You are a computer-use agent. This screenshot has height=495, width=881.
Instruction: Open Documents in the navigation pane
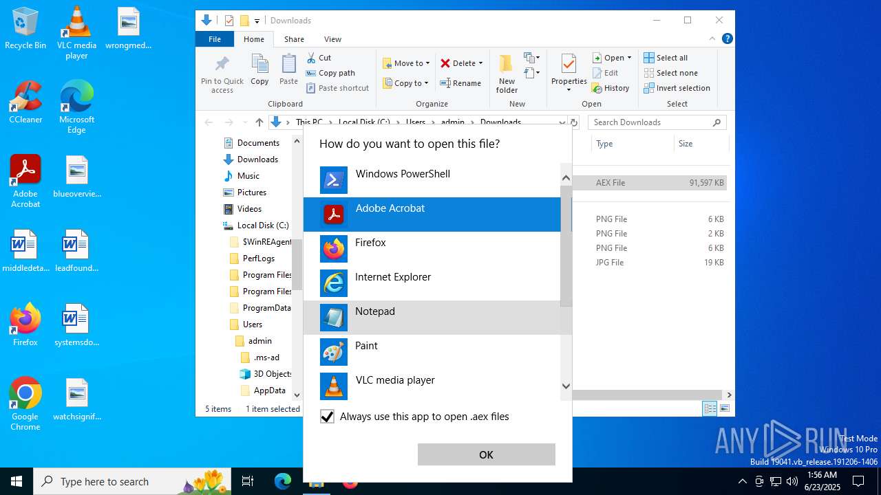click(x=258, y=143)
